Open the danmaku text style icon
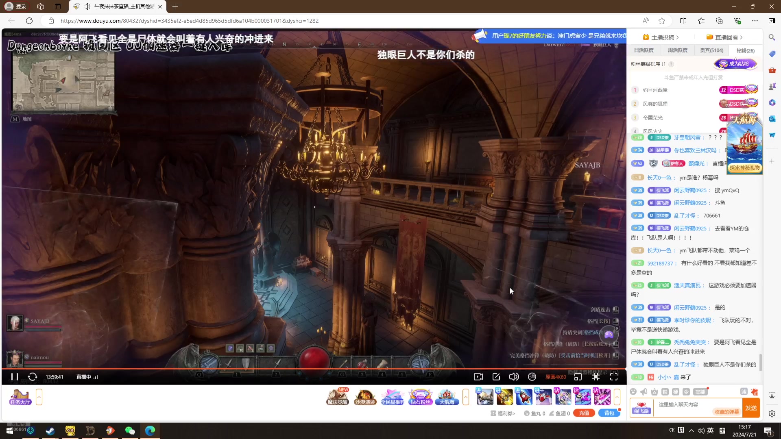The width and height of the screenshot is (781, 439). point(654,391)
